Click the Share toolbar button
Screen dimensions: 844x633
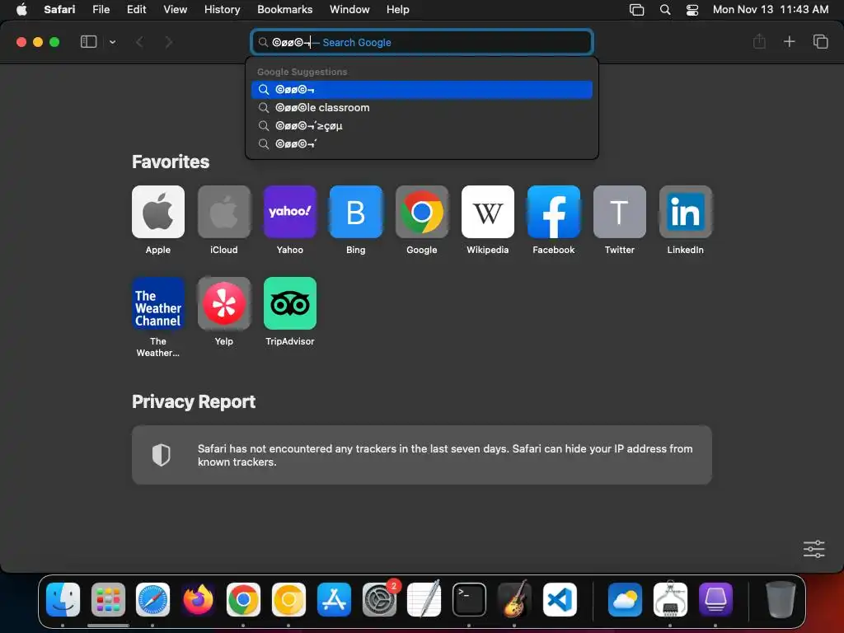point(759,41)
